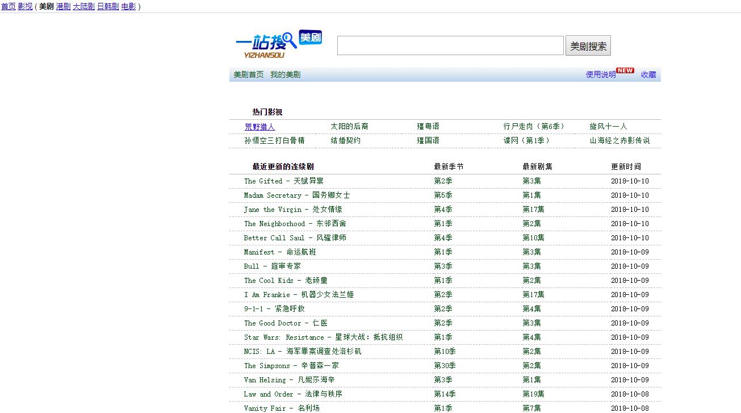The height and width of the screenshot is (413, 741).
Task: Click the 最近更新的连续剧 heading
Action: click(283, 167)
